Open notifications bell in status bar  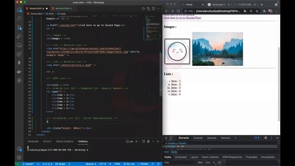point(159,164)
